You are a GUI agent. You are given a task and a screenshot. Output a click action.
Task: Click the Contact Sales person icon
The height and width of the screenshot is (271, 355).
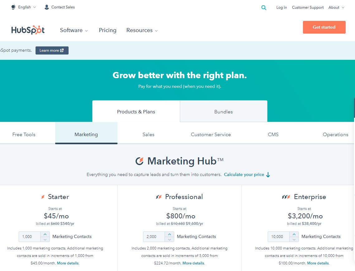pyautogui.click(x=47, y=7)
